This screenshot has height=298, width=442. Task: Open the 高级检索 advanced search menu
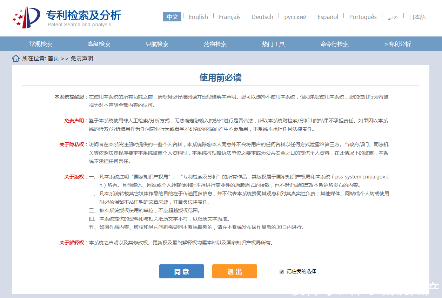(98, 44)
